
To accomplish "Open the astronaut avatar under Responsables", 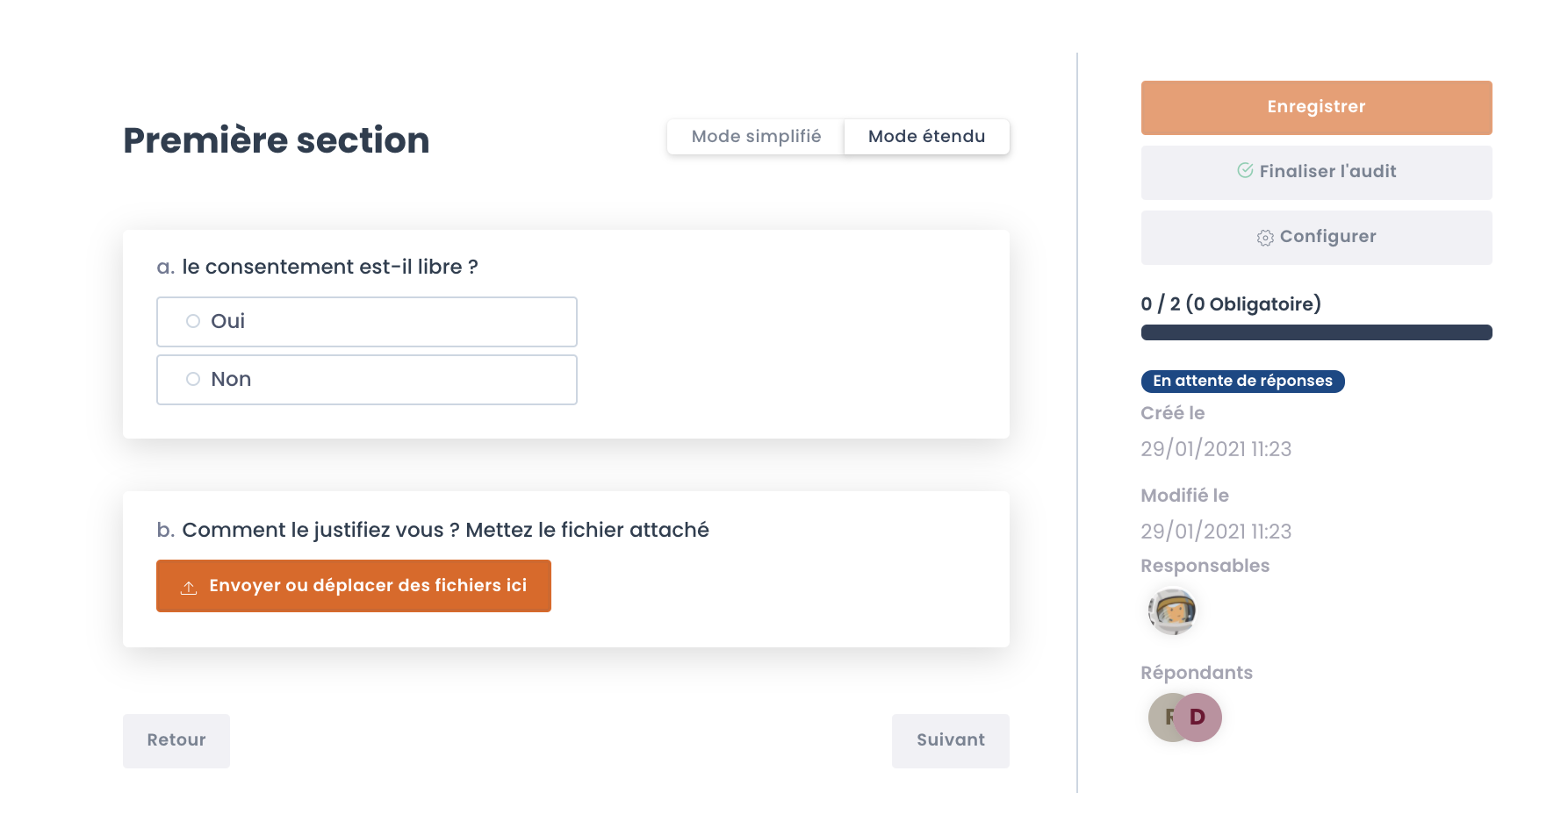I will point(1173,611).
